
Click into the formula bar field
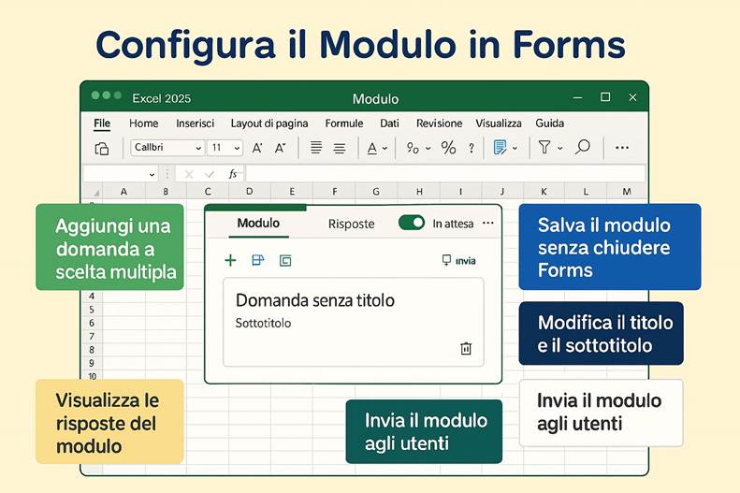[445, 174]
